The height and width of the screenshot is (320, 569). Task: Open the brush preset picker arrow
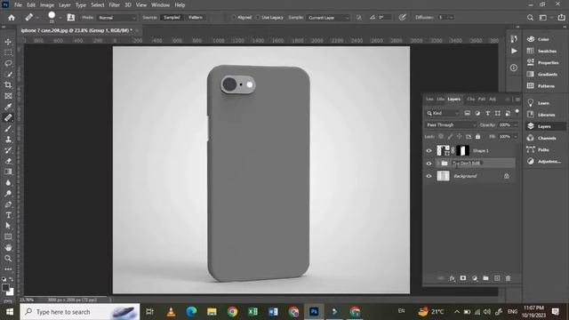tap(60, 18)
